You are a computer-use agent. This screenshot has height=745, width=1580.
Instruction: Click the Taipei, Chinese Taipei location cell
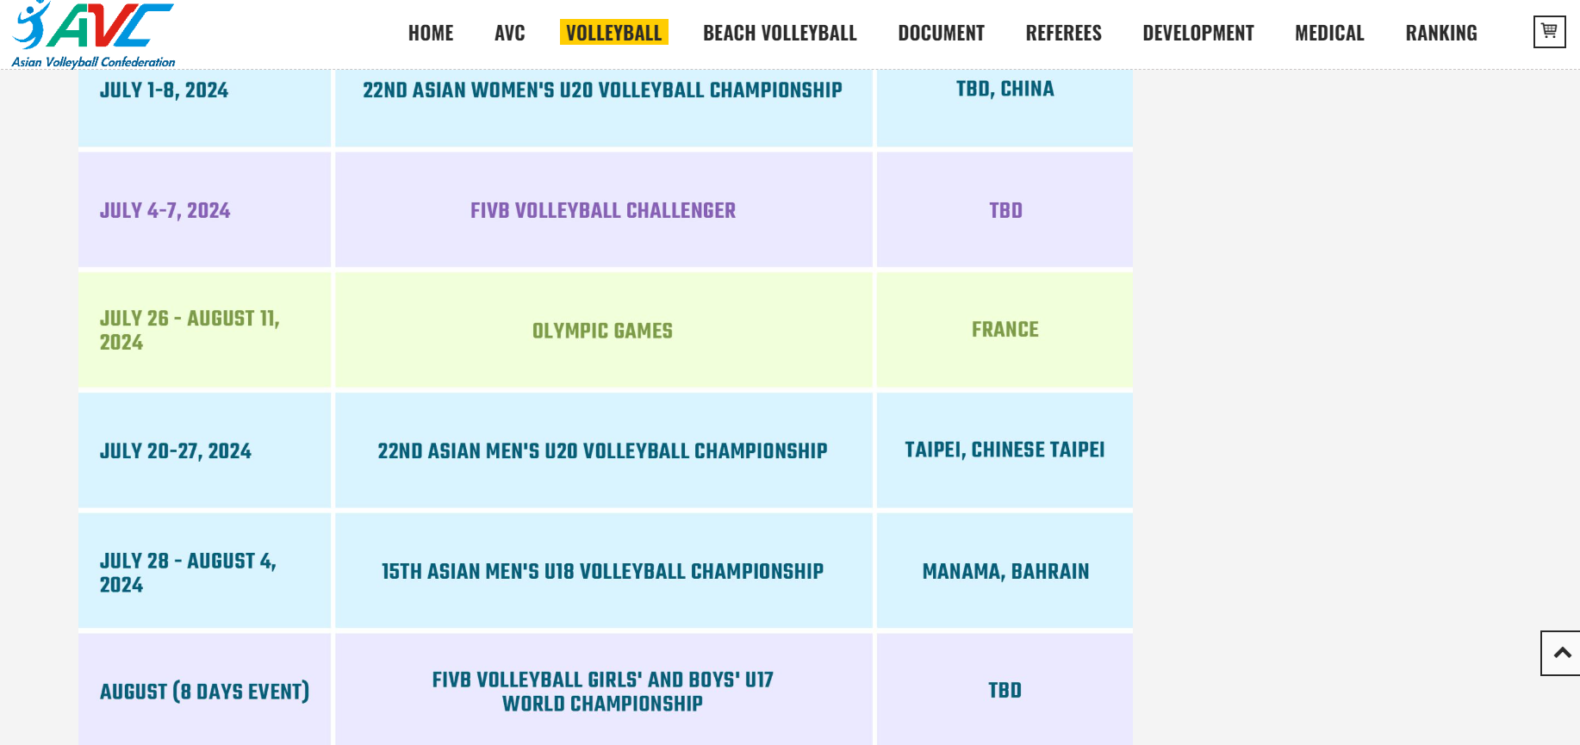(x=1005, y=450)
